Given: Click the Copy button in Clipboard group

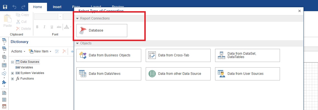Looking at the screenshot, I should click(22, 15).
